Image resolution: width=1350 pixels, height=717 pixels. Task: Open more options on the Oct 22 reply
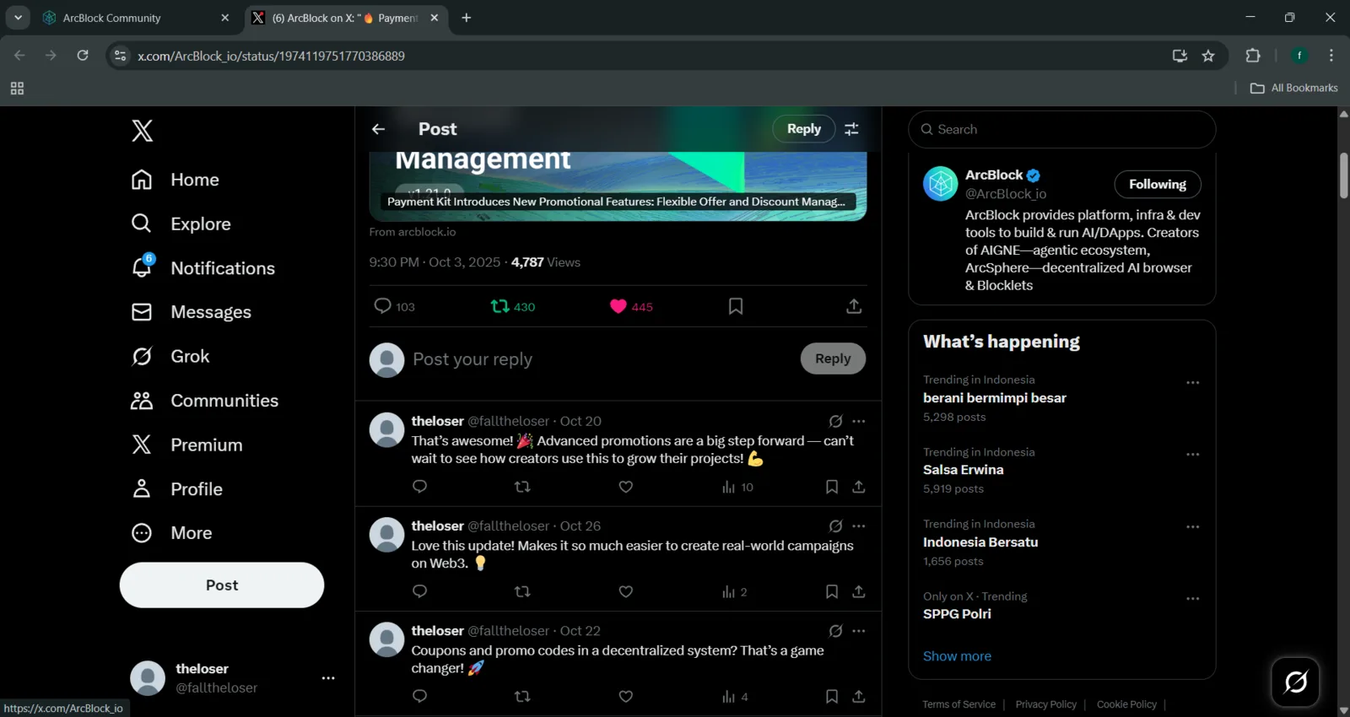click(x=859, y=631)
